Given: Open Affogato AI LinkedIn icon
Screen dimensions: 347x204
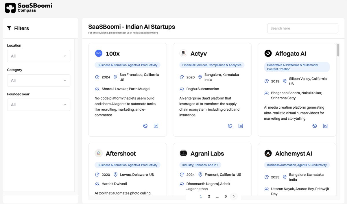Looking at the screenshot, I should (325, 126).
